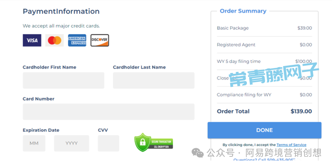Screen dimensions: 332x166
Task: Click the CVV input box
Action: pyautogui.click(x=108, y=143)
